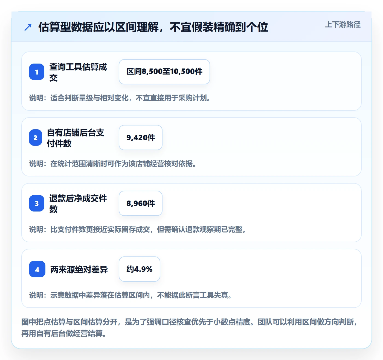Select the note about 该店铺经营核对依据
Viewport: 383px width, 360px height.
click(113, 164)
